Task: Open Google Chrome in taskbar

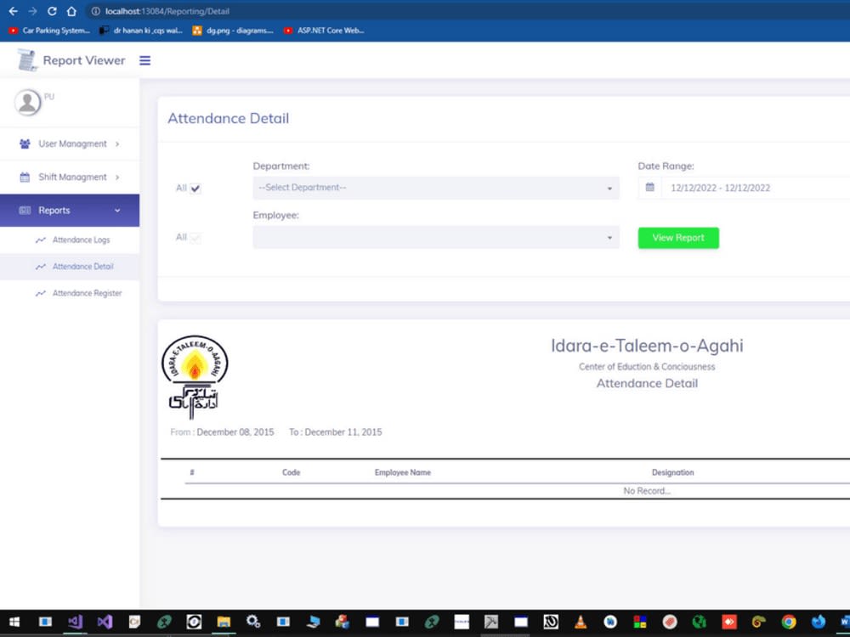Action: coord(789,622)
